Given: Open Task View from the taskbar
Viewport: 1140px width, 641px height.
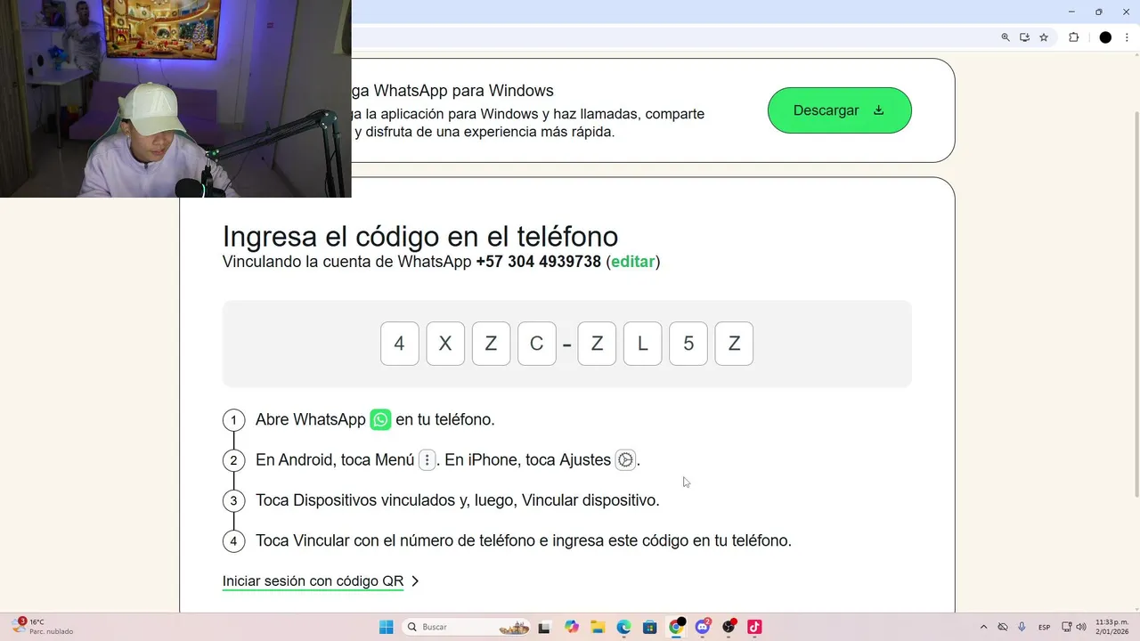Looking at the screenshot, I should pos(544,627).
